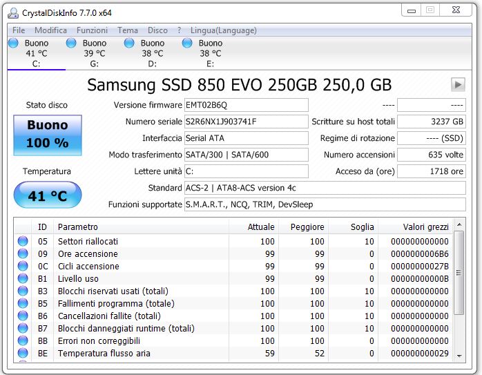
Task: Click the CrystalDiskInfo title bar app icon
Action: 13,13
